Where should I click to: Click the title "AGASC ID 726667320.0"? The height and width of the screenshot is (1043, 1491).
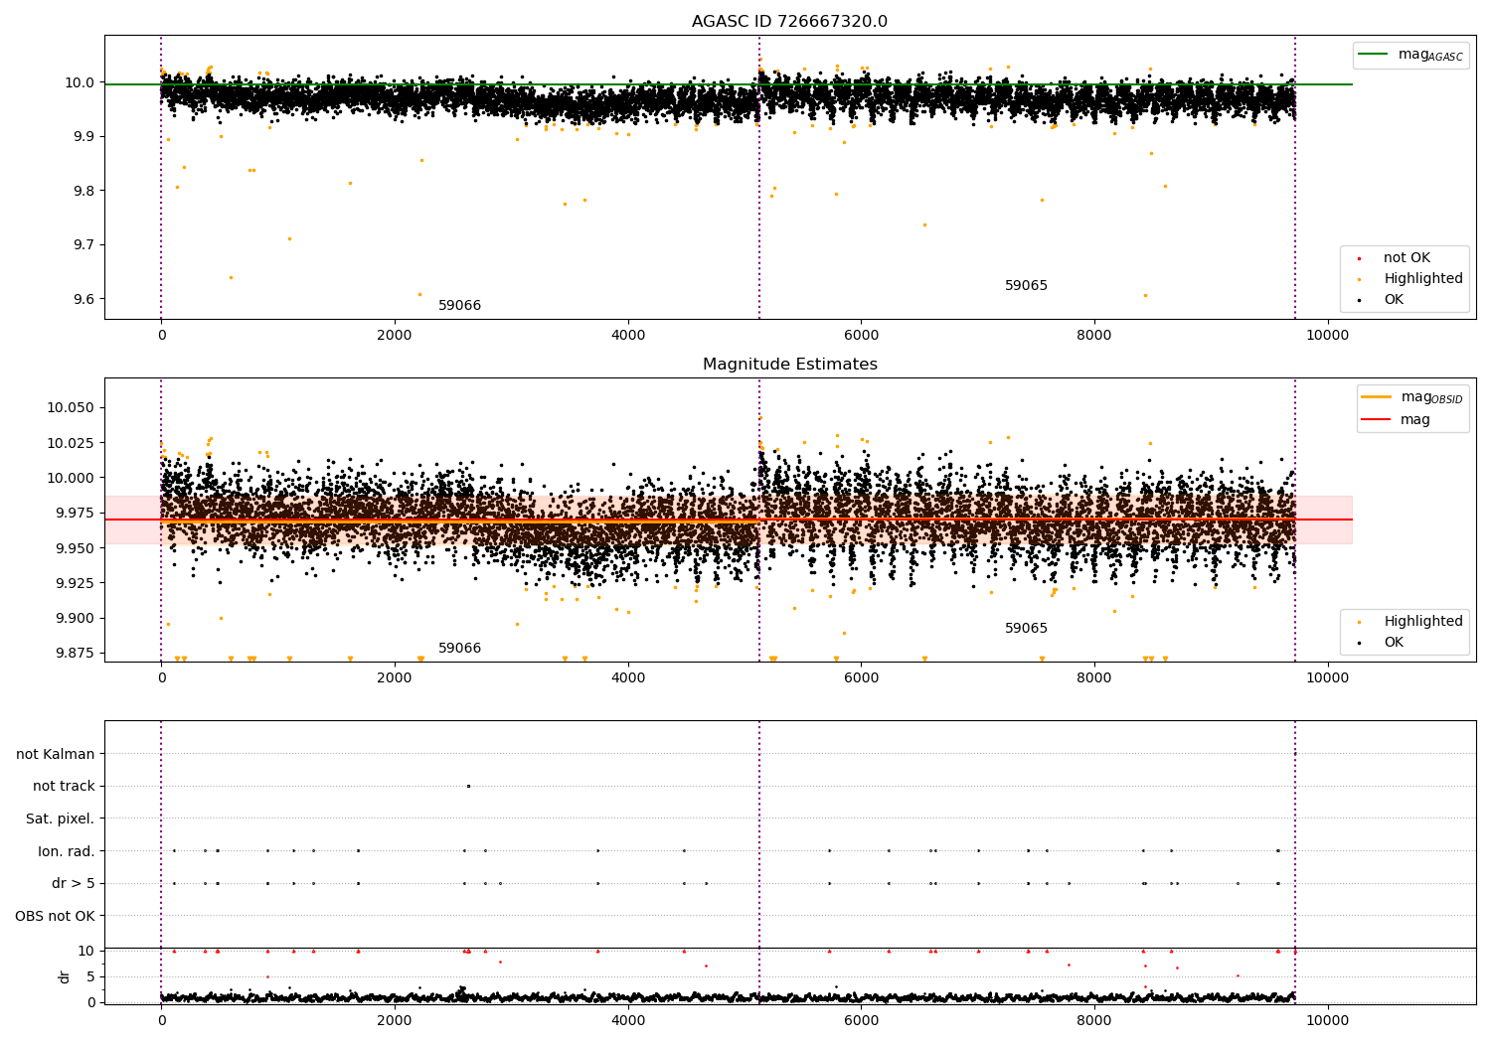789,22
